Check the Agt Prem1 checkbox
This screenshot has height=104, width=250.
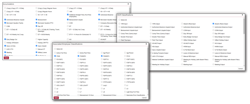pos(102,53)
